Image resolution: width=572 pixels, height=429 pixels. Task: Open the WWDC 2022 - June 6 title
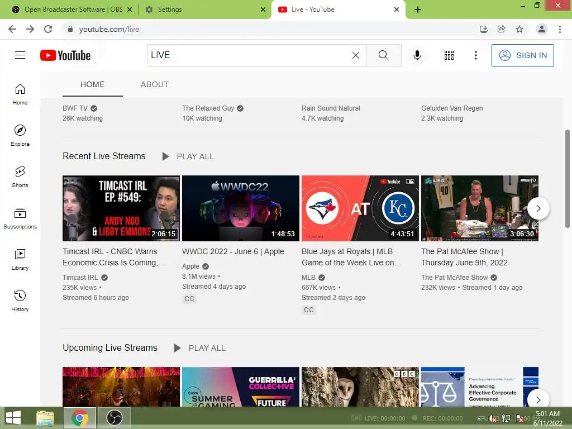(233, 252)
